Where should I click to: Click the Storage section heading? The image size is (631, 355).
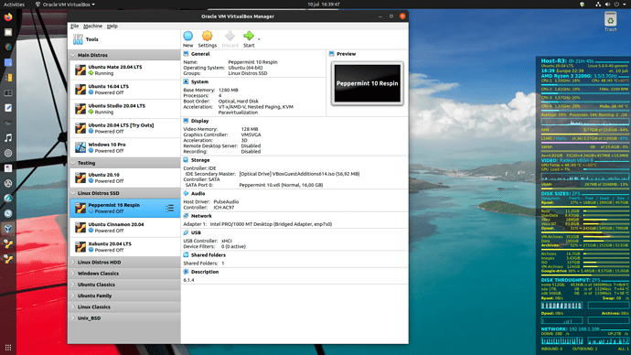click(200, 160)
